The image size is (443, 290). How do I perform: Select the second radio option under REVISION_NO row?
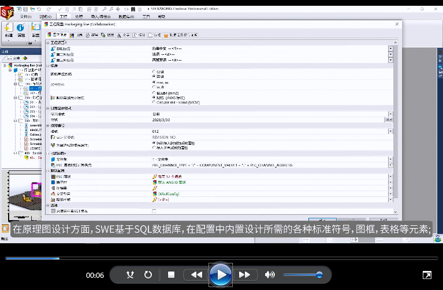154,148
